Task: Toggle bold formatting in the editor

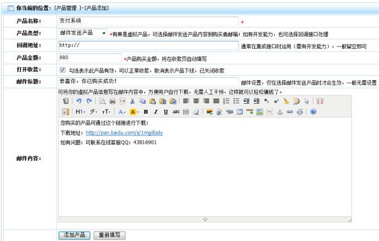Action: (146, 111)
